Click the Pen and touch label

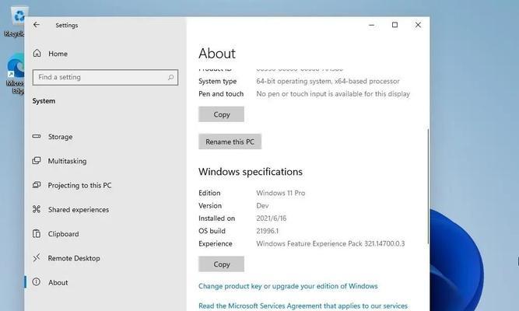(x=221, y=94)
